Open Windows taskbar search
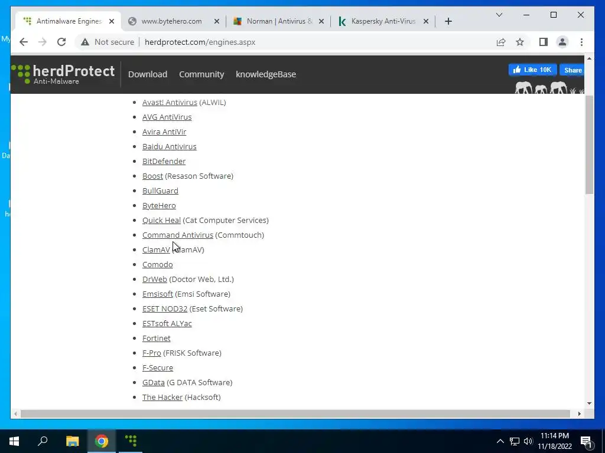The height and width of the screenshot is (453, 605). (43, 441)
